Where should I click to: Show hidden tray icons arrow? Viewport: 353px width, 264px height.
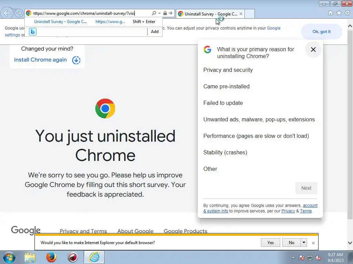click(x=293, y=258)
